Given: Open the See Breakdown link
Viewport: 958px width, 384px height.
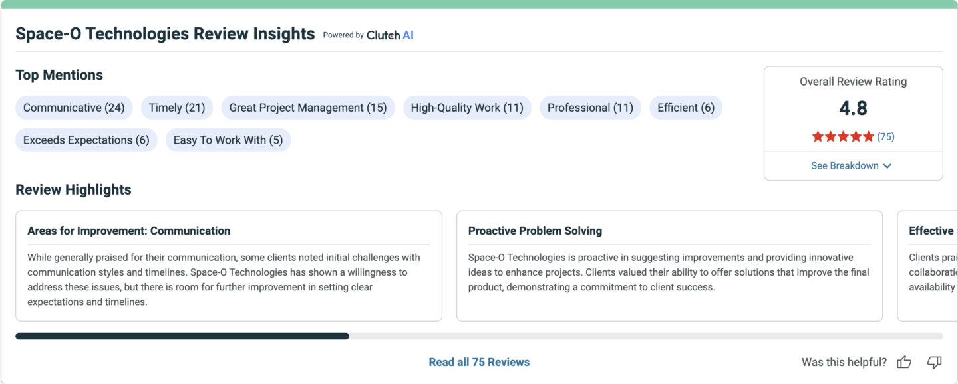Looking at the screenshot, I should tap(851, 166).
